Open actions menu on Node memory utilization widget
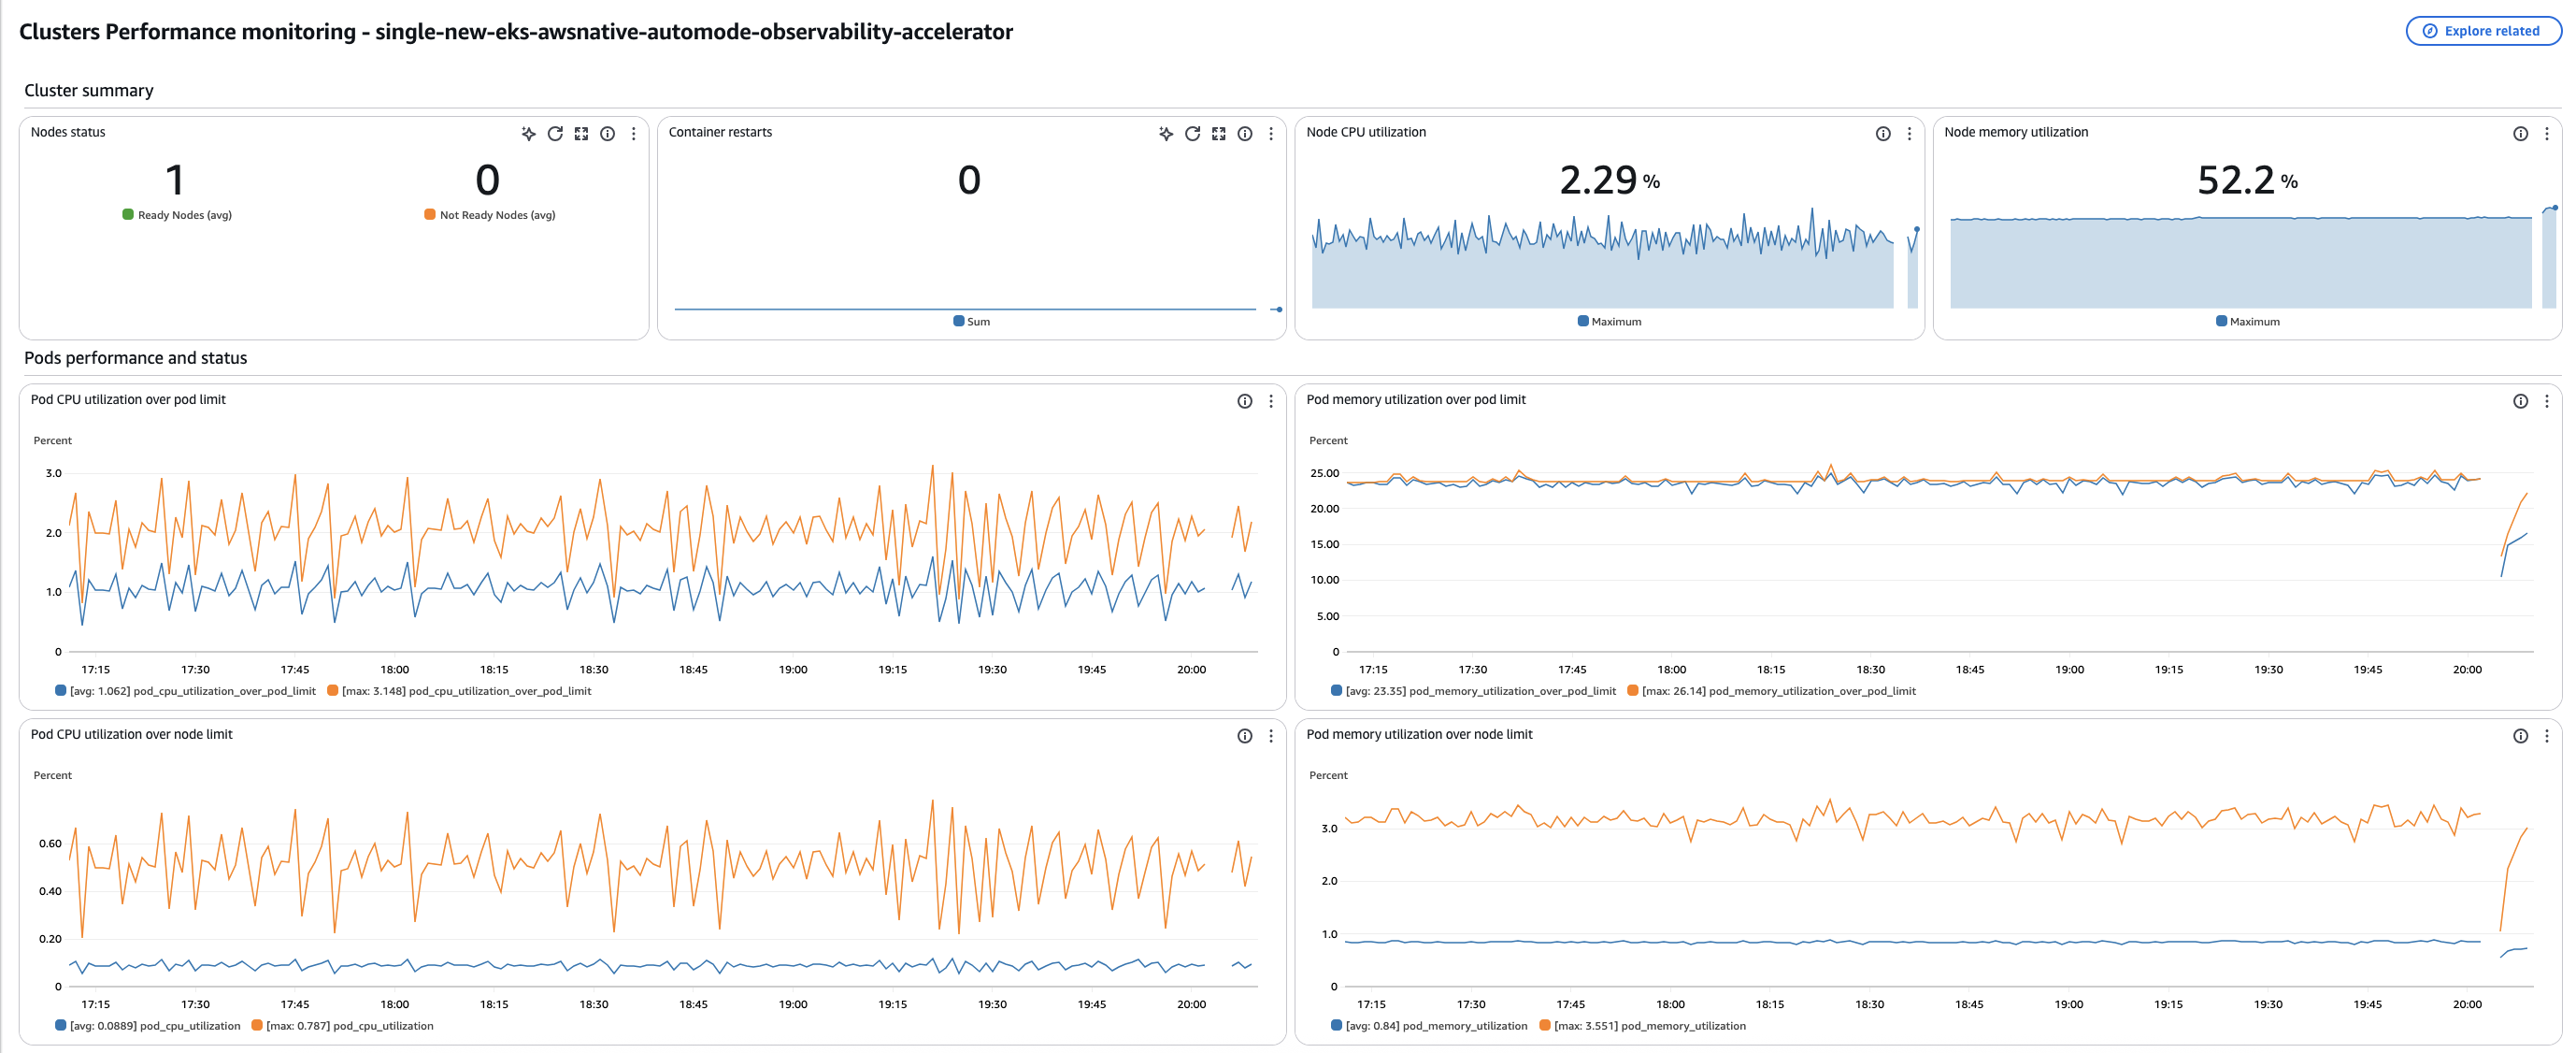Screen dimensions: 2576x1053 tap(2547, 132)
